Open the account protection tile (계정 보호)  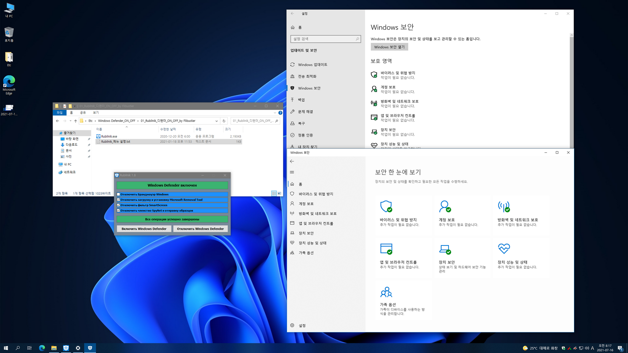(x=462, y=215)
